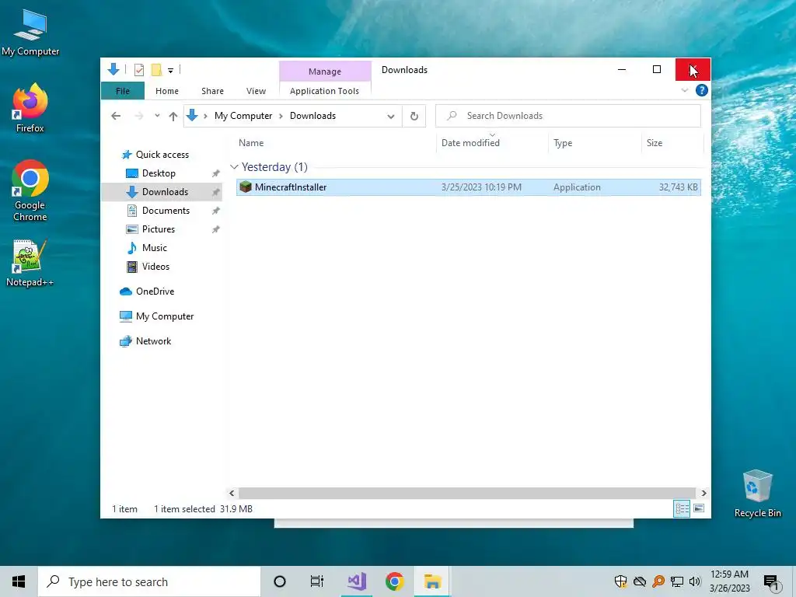This screenshot has height=597, width=796.
Task: Click the Downloads arrow icon in title bar
Action: [x=113, y=69]
